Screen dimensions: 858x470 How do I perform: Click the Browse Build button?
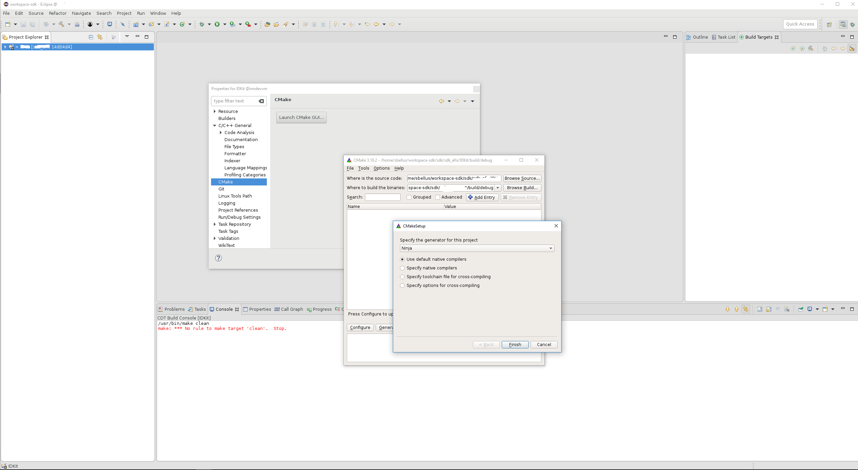point(522,188)
